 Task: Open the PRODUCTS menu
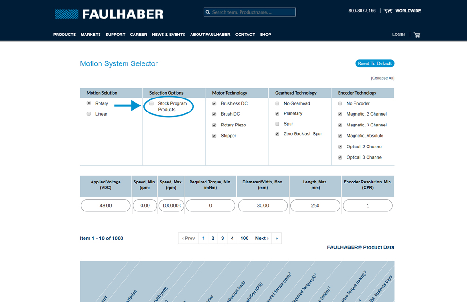[x=64, y=35]
